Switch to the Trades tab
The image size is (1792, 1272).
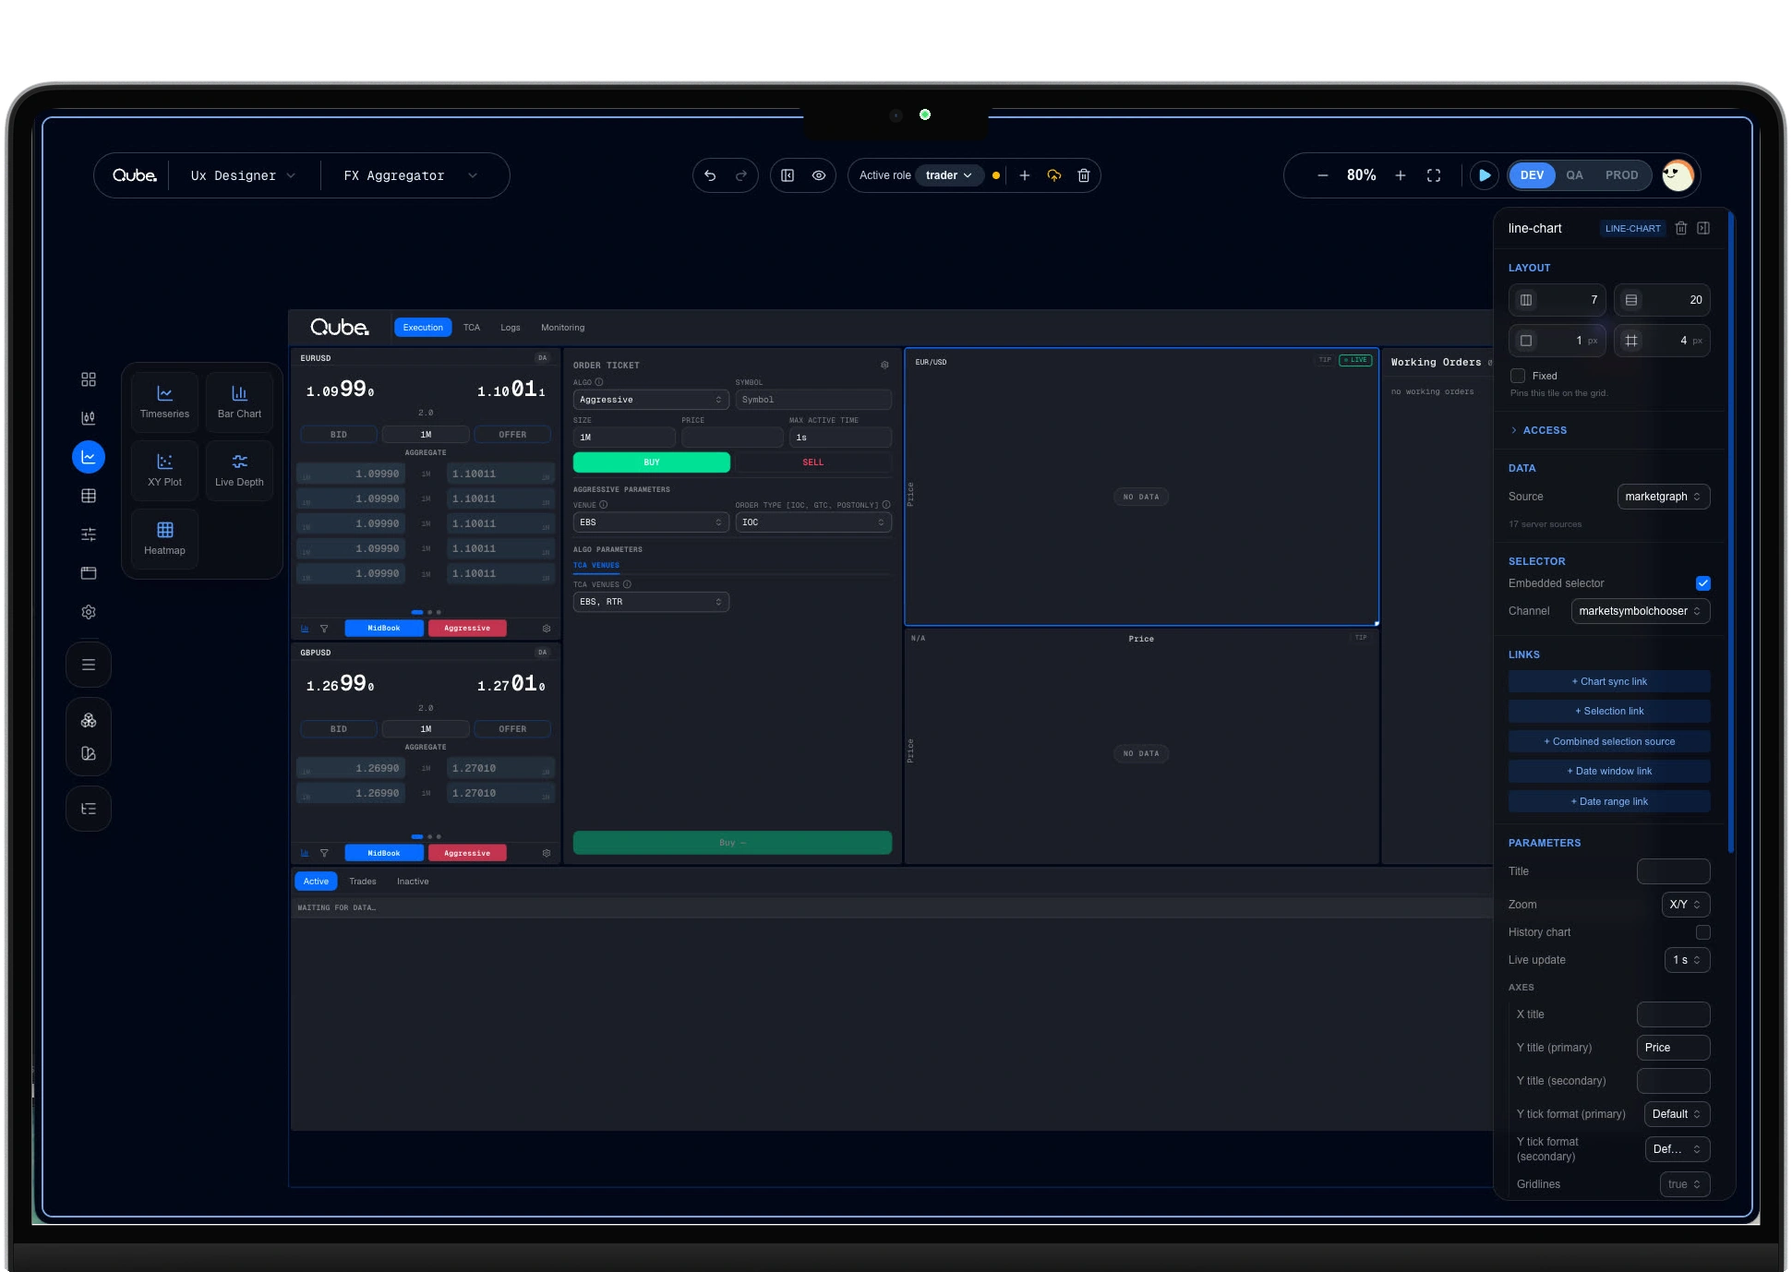pyautogui.click(x=362, y=882)
